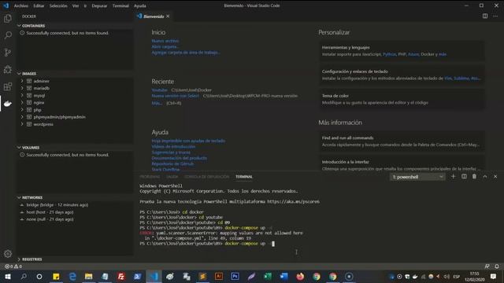The height and width of the screenshot is (283, 504).
Task: Click the Nuevo archivo link
Action: point(165,41)
